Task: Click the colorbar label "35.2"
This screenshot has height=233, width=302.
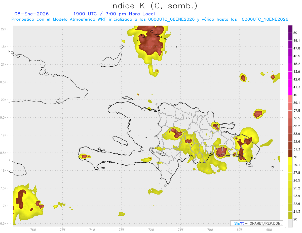Action: 297,126
